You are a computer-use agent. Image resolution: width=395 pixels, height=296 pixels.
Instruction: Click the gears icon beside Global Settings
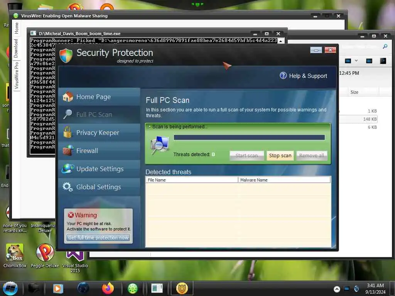pos(68,187)
